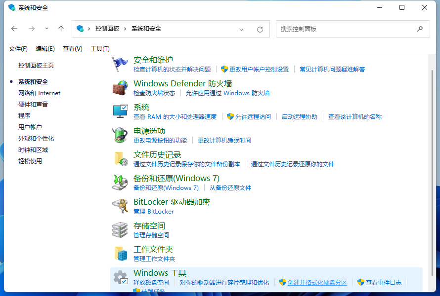
Task: Click 从备份还原文件 link
Action: click(230, 187)
